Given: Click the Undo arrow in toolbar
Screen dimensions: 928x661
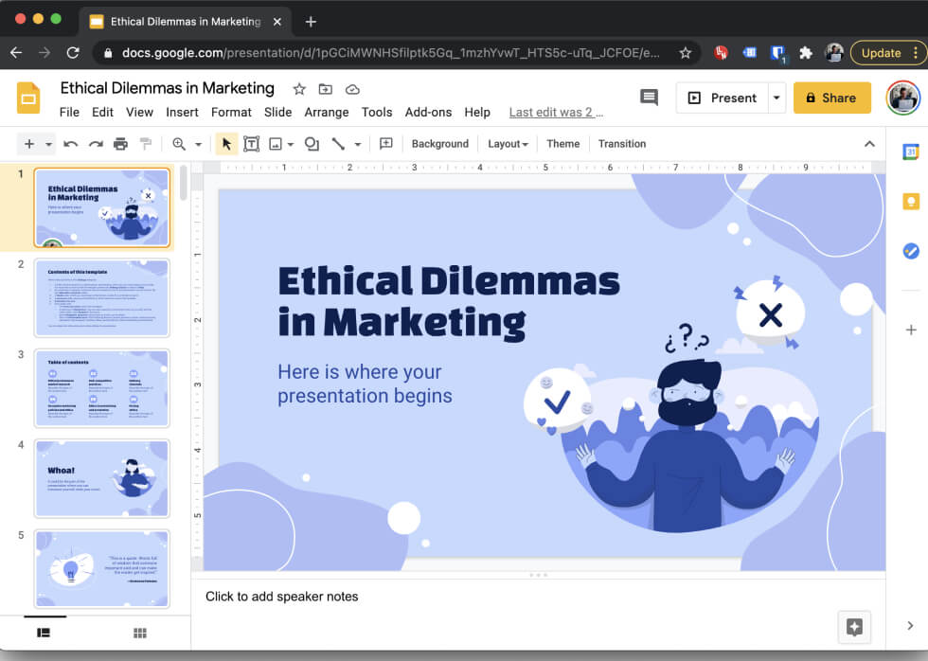Looking at the screenshot, I should pyautogui.click(x=71, y=144).
